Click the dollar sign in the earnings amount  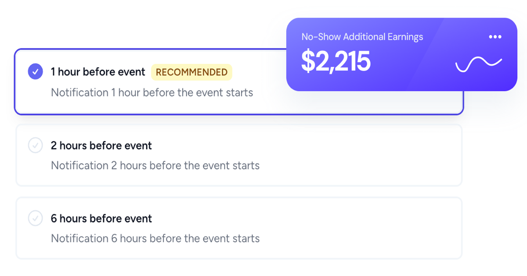click(308, 61)
